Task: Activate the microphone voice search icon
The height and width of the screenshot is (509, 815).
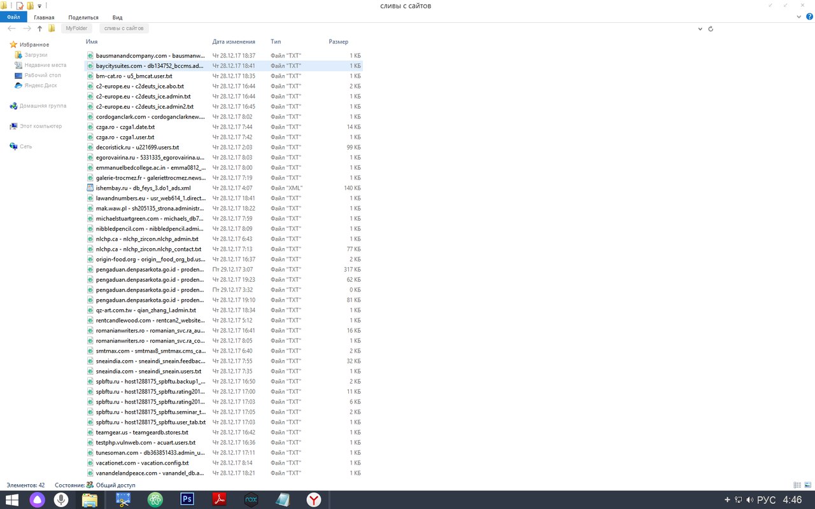Action: pyautogui.click(x=61, y=499)
